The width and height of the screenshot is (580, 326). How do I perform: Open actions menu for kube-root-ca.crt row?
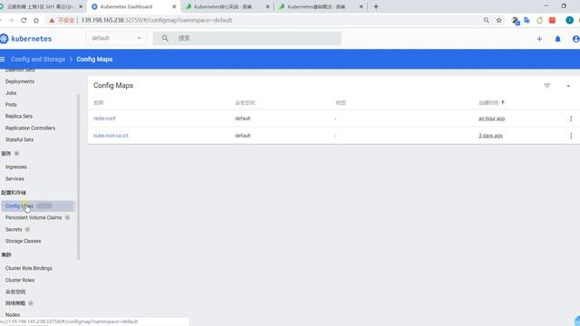coord(571,136)
